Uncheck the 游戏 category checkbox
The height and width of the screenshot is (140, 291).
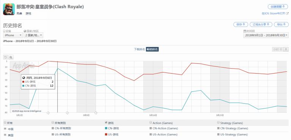pyautogui.click(x=106, y=123)
